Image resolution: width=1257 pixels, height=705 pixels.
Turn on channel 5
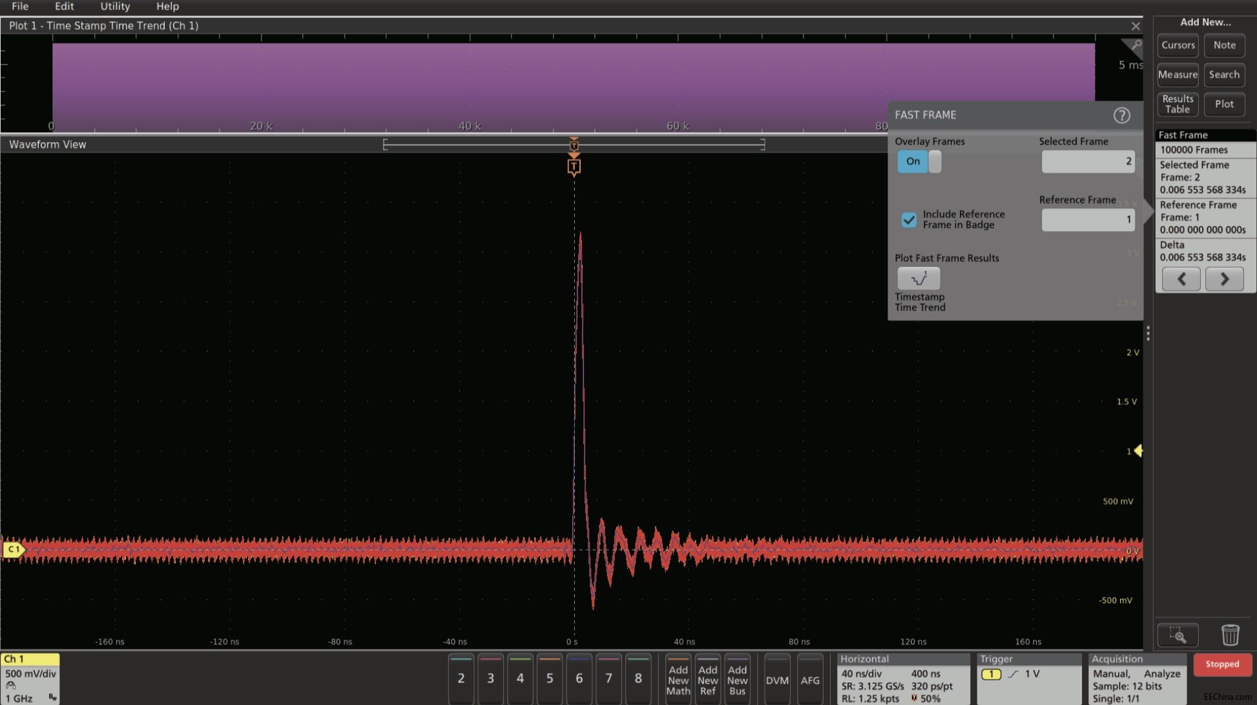(x=550, y=679)
